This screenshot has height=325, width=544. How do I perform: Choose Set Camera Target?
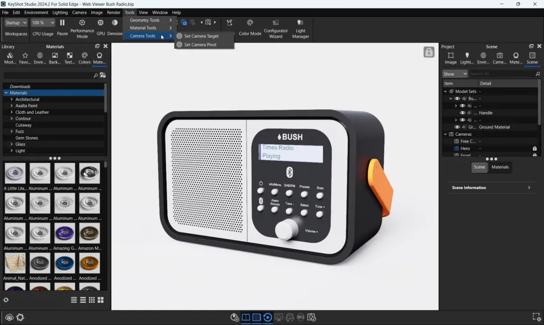(201, 36)
